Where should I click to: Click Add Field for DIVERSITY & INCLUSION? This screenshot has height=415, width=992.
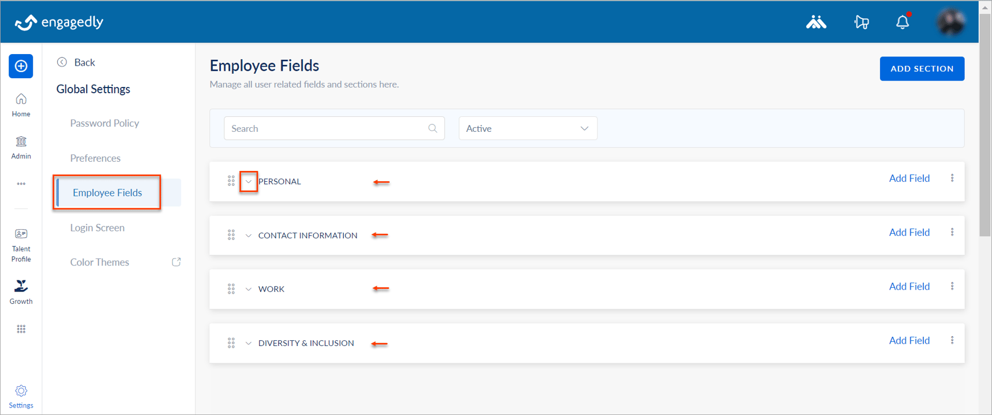point(909,340)
